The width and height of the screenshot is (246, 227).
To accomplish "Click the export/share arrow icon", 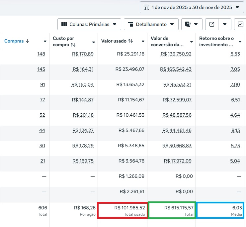I will (212, 24).
